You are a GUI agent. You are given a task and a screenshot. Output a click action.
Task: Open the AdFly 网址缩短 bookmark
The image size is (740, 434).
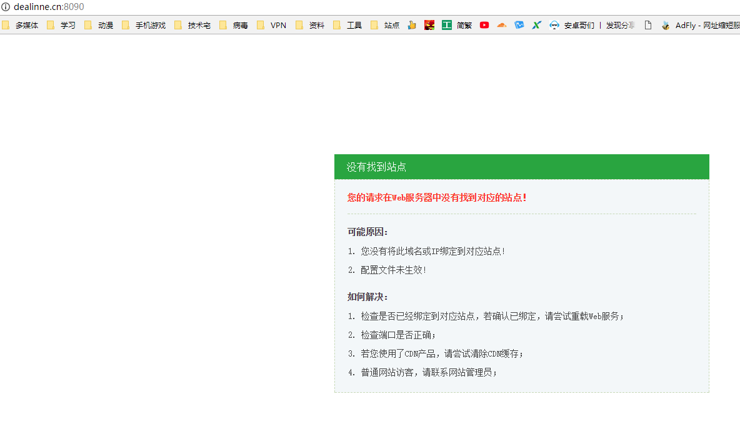701,26
